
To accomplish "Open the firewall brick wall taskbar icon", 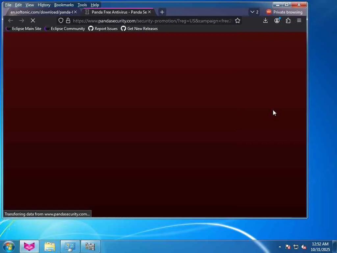I will [x=90, y=246].
